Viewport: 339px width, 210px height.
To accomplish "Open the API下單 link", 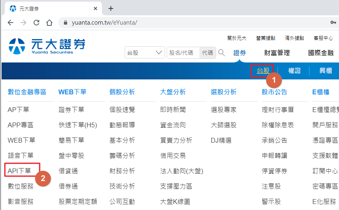I will 19,171.
